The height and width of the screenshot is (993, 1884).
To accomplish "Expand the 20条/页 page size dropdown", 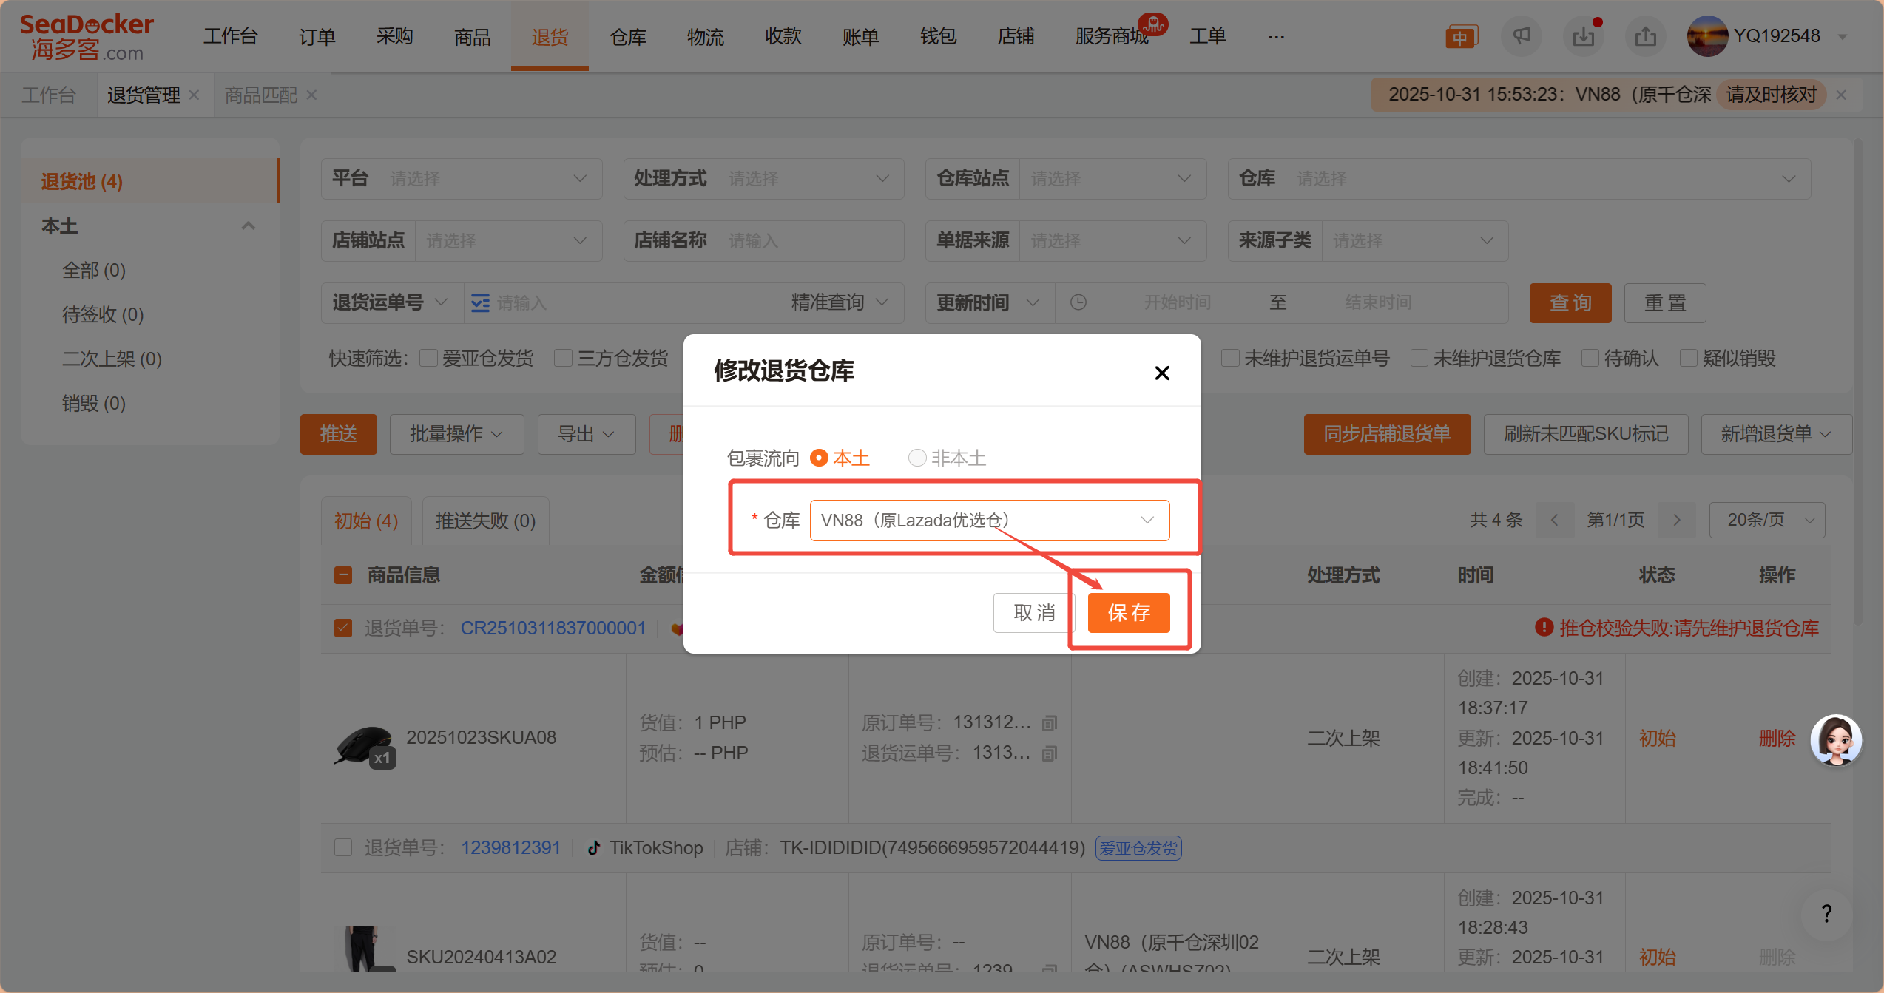I will pos(1767,520).
